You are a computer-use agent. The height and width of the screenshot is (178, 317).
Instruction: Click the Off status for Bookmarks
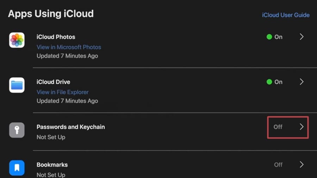pos(278,165)
